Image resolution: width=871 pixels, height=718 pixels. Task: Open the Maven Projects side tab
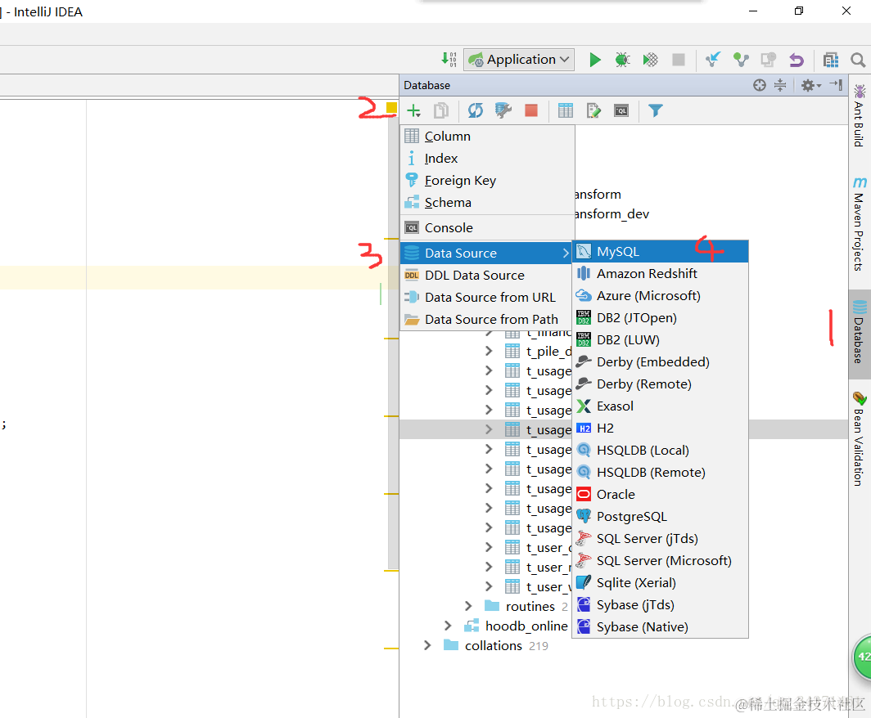[x=860, y=224]
